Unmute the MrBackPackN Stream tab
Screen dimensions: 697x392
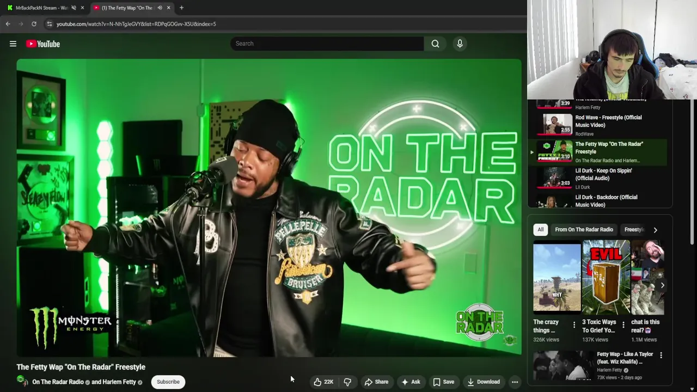click(x=74, y=8)
